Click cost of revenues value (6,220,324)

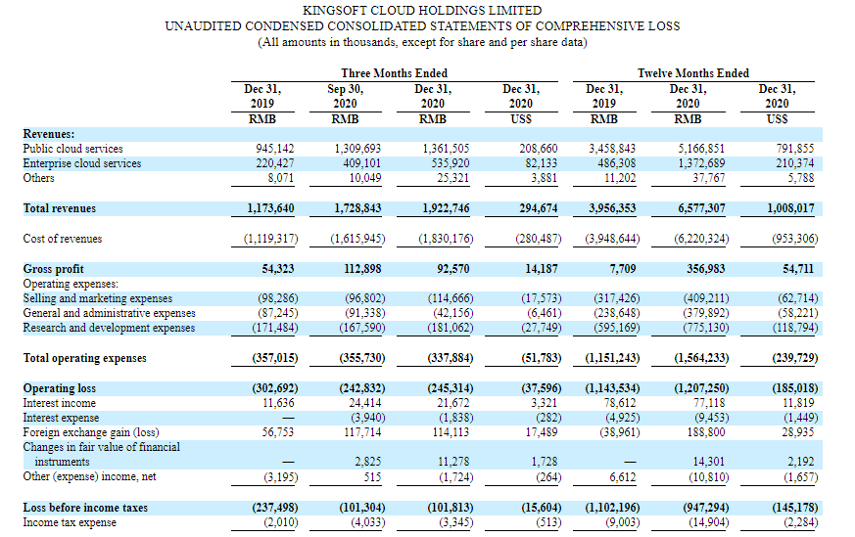(x=702, y=239)
